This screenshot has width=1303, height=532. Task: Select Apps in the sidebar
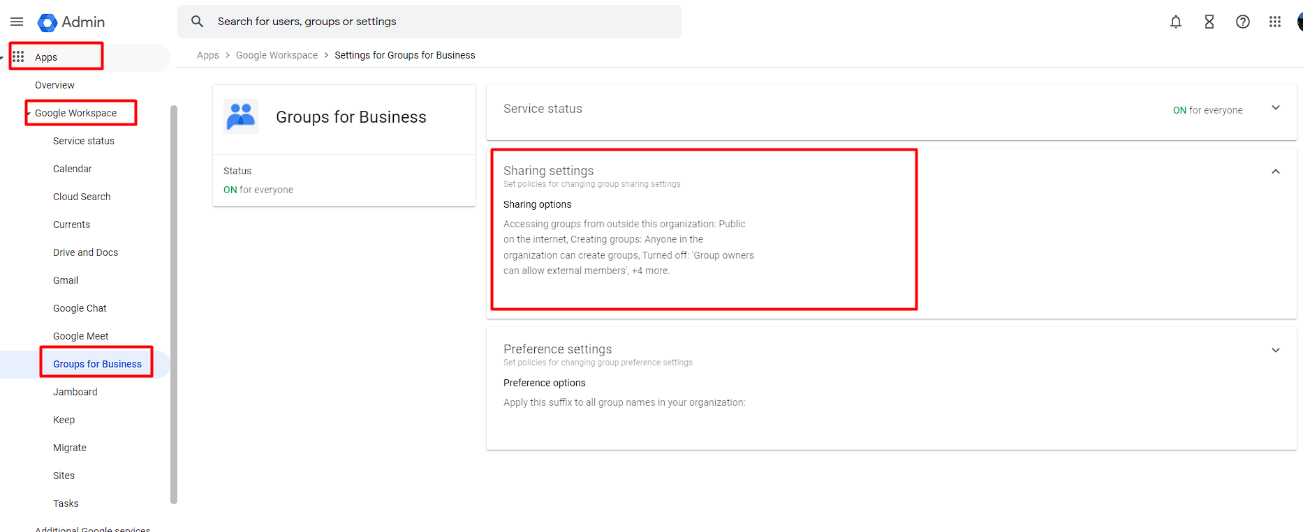click(x=46, y=57)
